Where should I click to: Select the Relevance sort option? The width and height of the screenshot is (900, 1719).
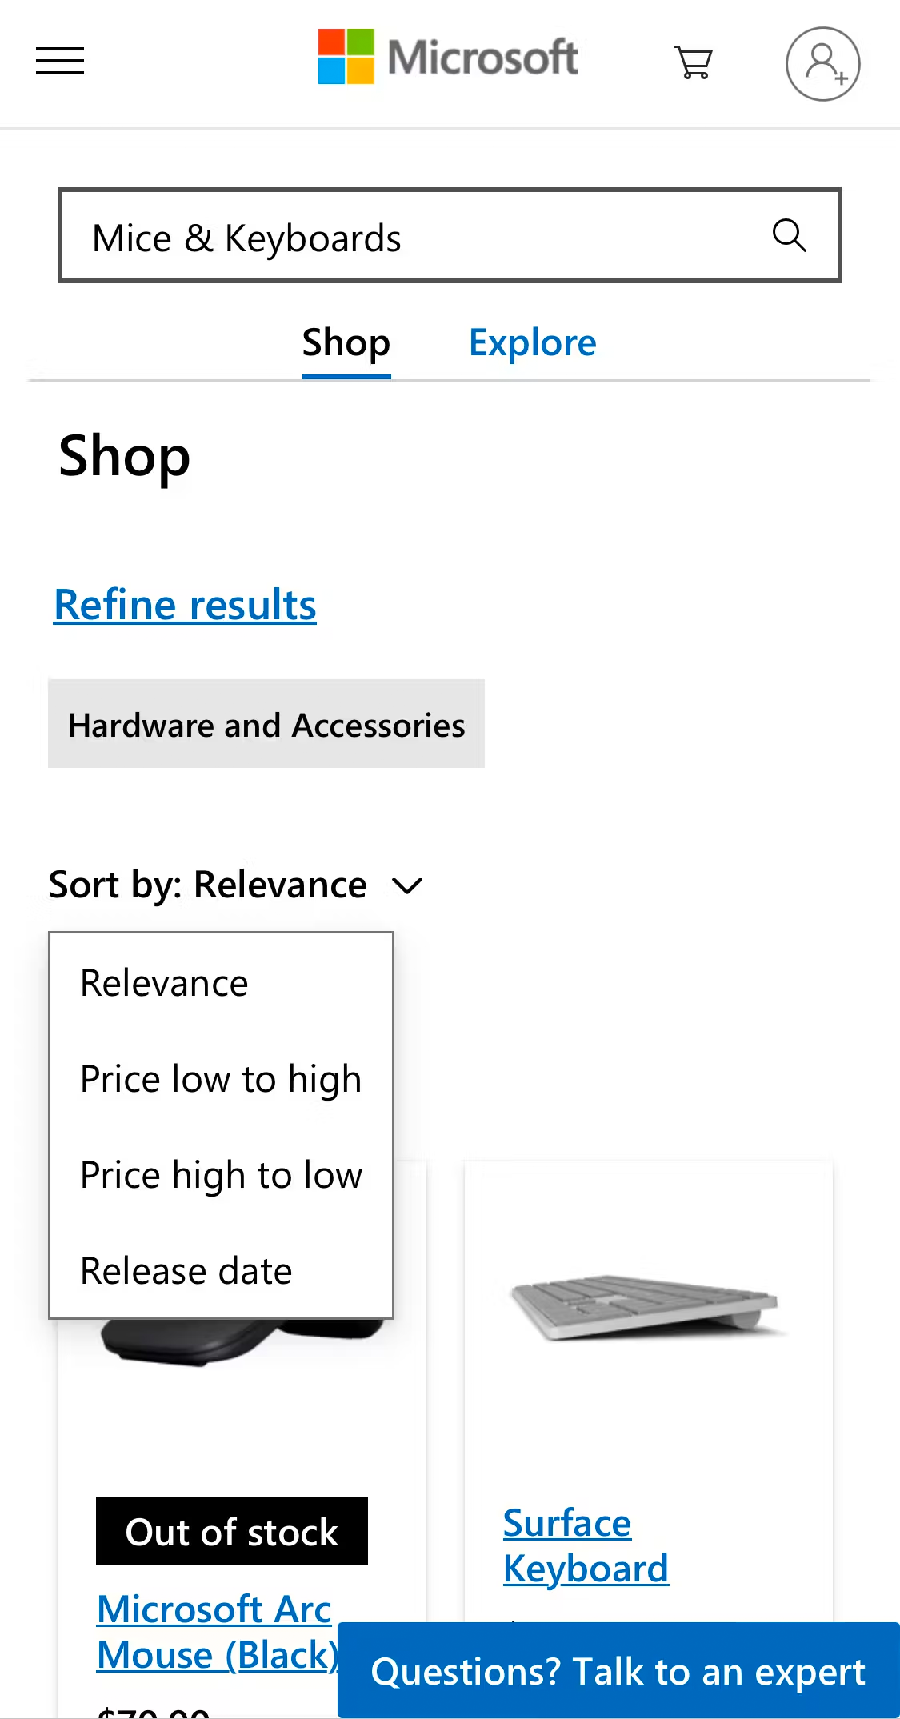tap(165, 983)
